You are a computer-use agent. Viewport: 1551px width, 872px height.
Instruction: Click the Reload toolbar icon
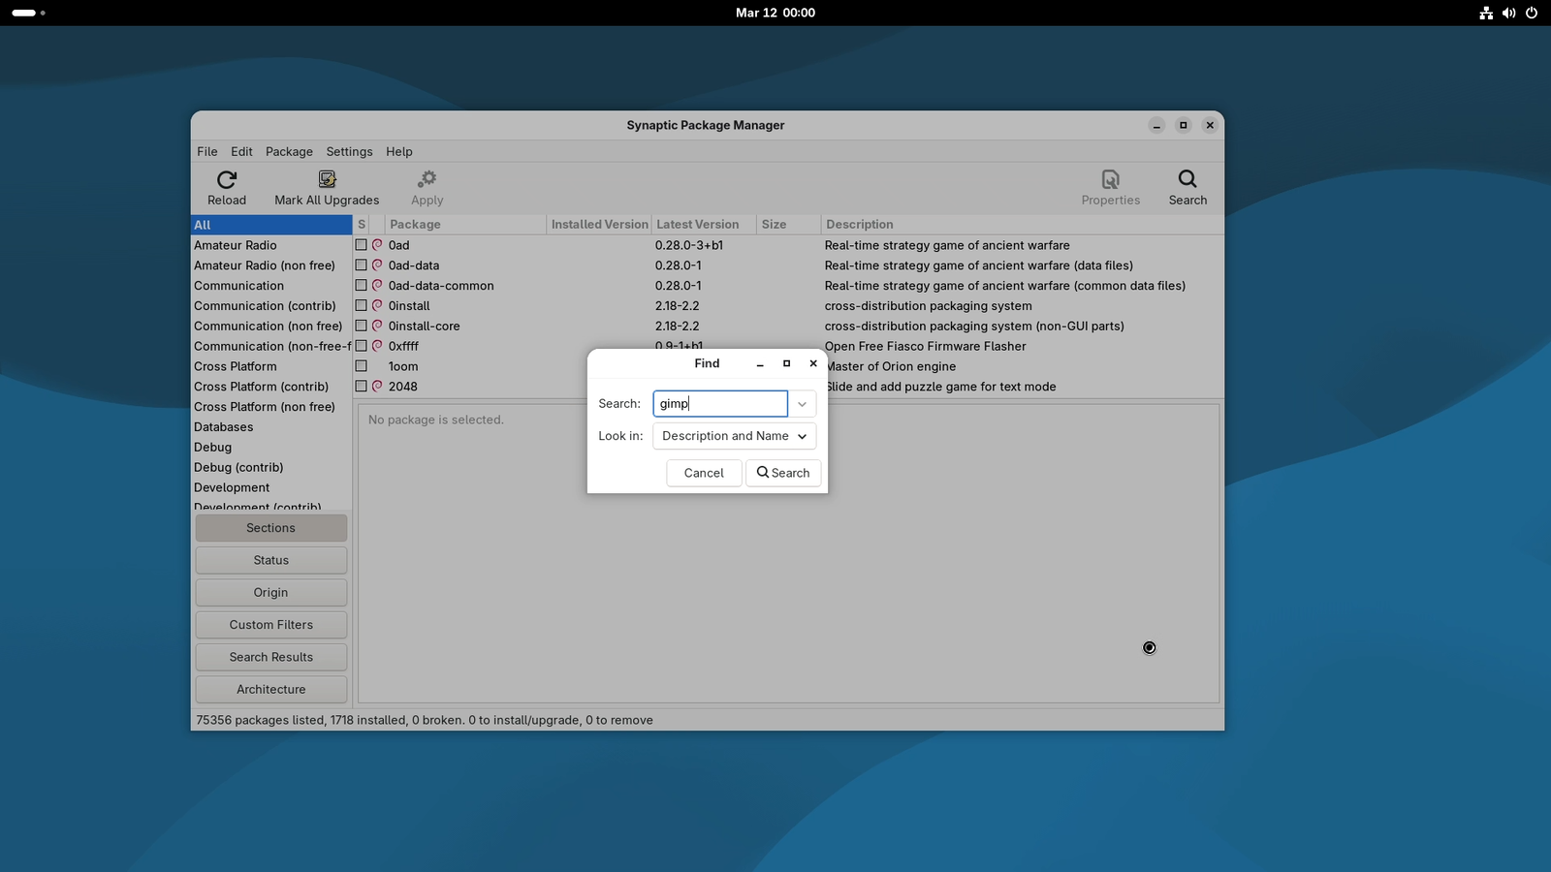pos(226,180)
